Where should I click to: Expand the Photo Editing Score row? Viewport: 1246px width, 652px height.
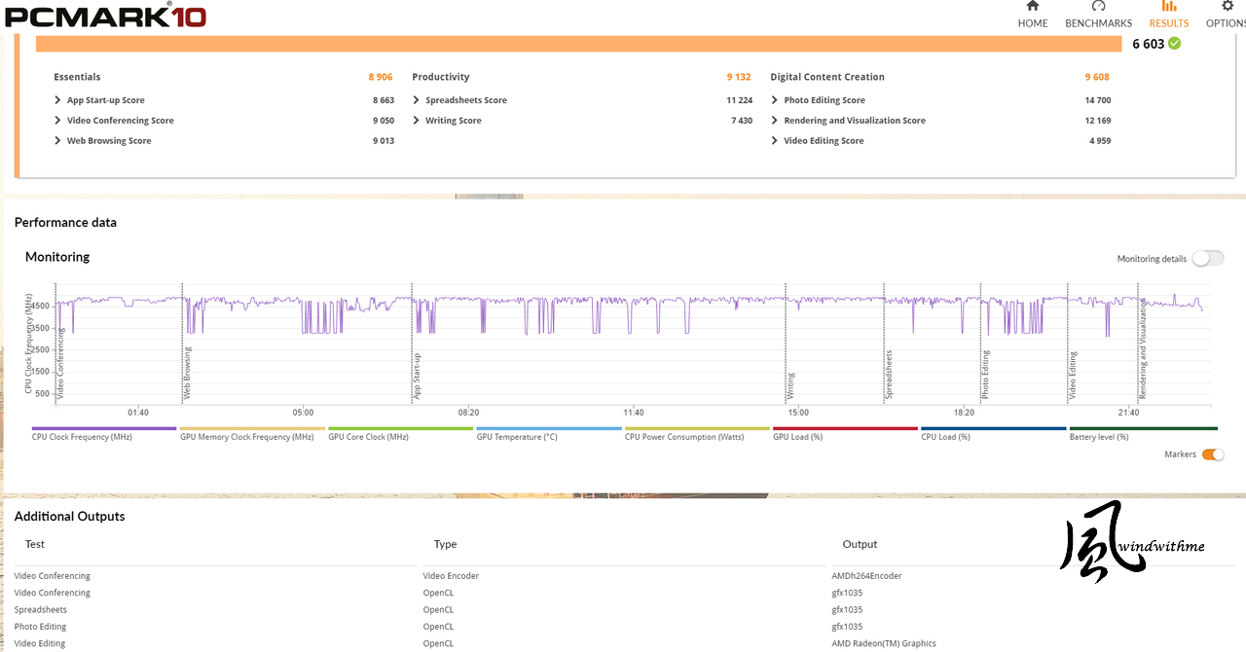coord(775,100)
